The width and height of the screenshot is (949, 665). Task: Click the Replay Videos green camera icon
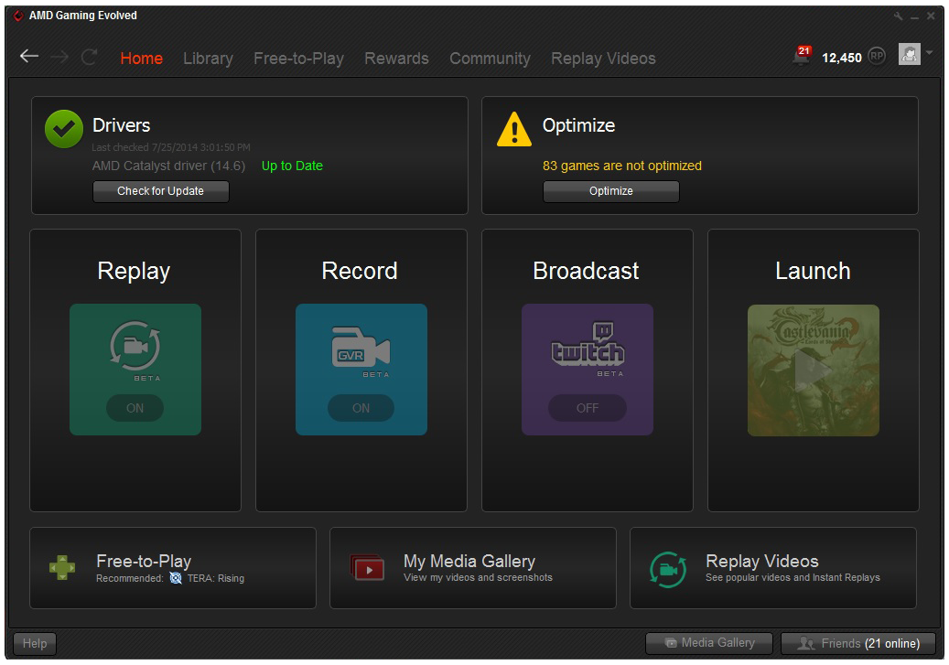click(x=667, y=569)
